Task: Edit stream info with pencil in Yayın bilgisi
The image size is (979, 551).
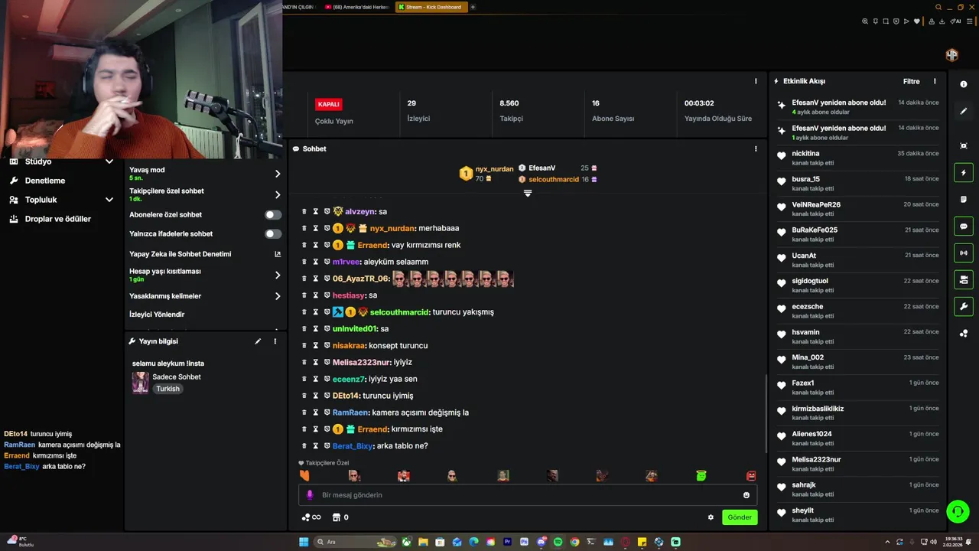Action: click(x=258, y=341)
